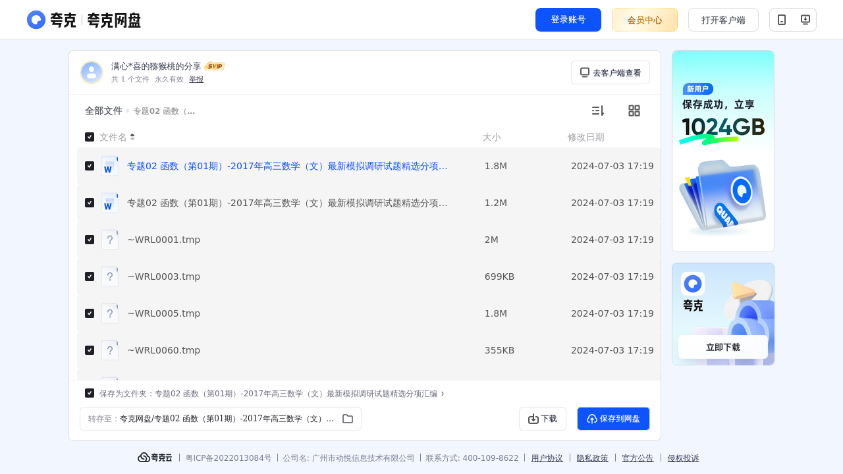The width and height of the screenshot is (843, 474).
Task: Click the 登录账号 button
Action: [x=568, y=20]
